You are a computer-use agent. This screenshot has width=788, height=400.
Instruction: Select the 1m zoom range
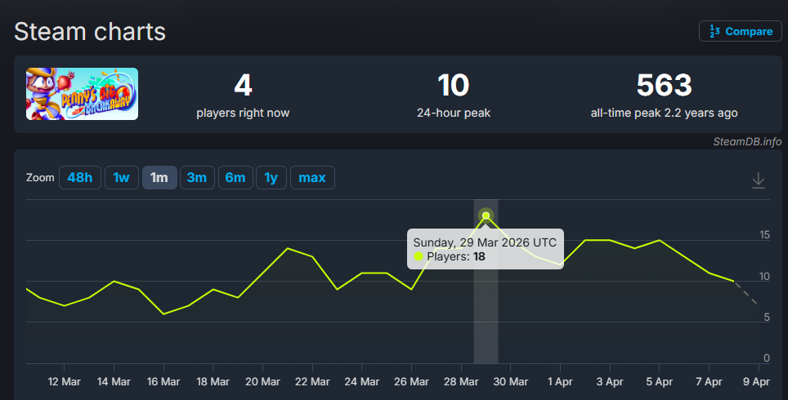click(159, 178)
